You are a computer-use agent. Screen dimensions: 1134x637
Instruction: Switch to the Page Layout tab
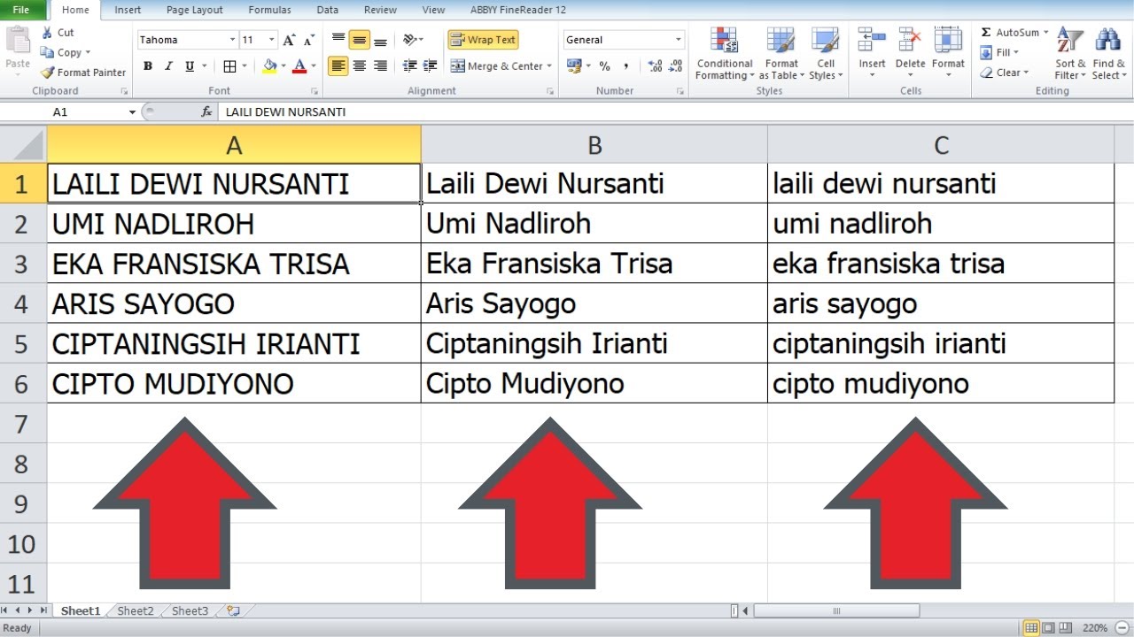tap(196, 10)
